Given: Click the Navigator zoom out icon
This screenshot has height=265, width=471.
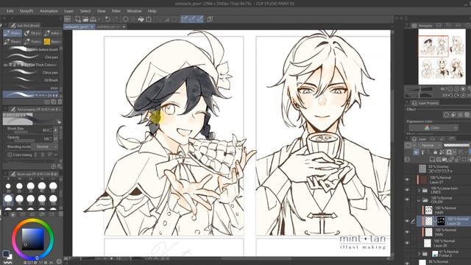Looking at the screenshot, I should pos(450,89).
